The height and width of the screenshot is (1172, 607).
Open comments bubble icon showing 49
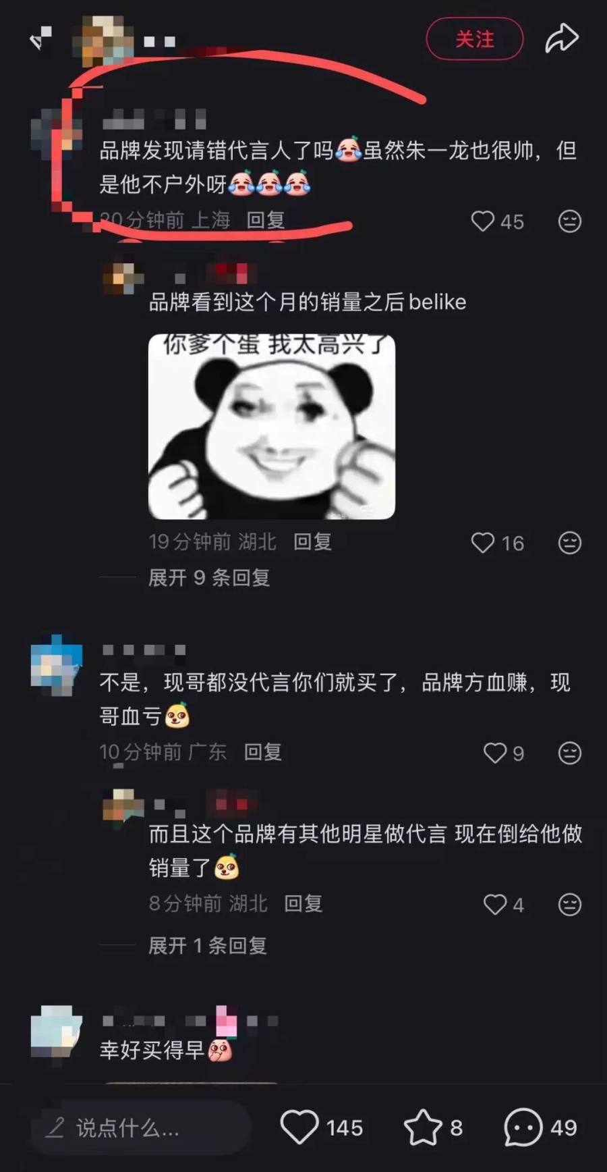pyautogui.click(x=523, y=1127)
